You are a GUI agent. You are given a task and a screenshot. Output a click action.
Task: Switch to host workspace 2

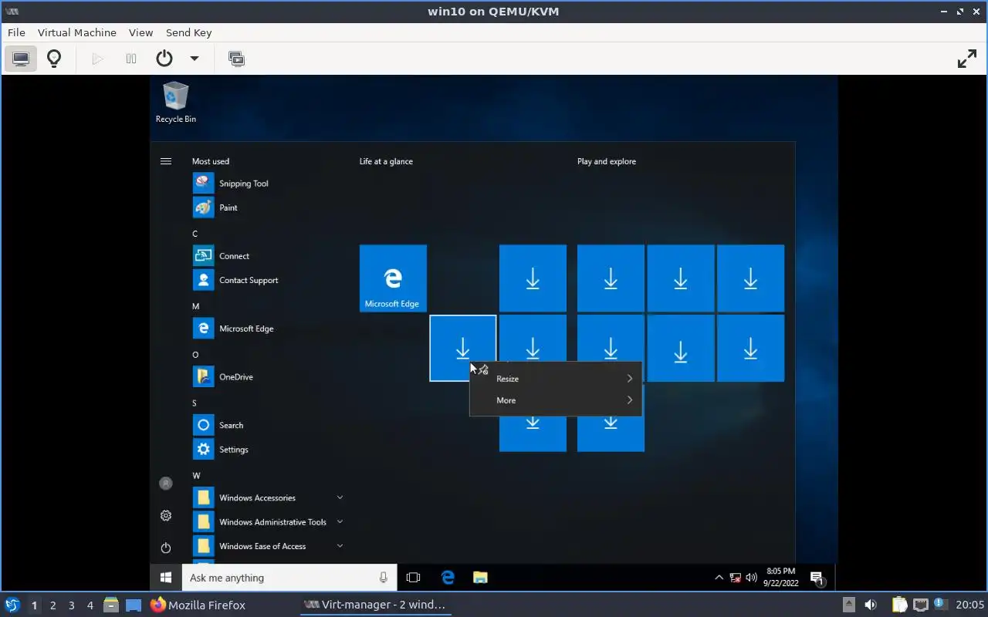point(53,605)
